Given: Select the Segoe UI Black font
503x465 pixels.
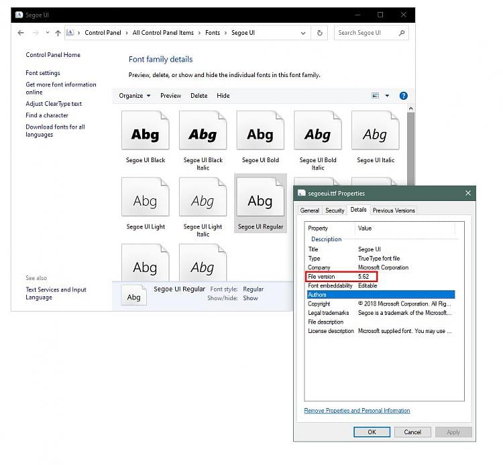Looking at the screenshot, I should [146, 137].
